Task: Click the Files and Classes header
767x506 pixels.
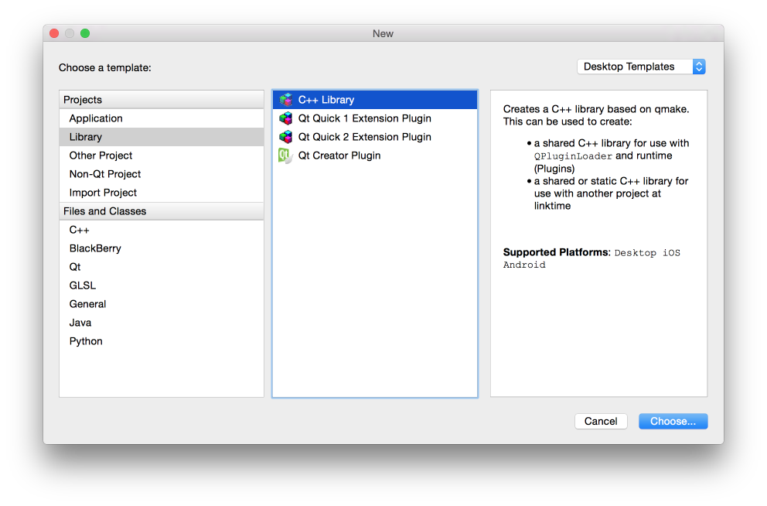Action: point(162,211)
